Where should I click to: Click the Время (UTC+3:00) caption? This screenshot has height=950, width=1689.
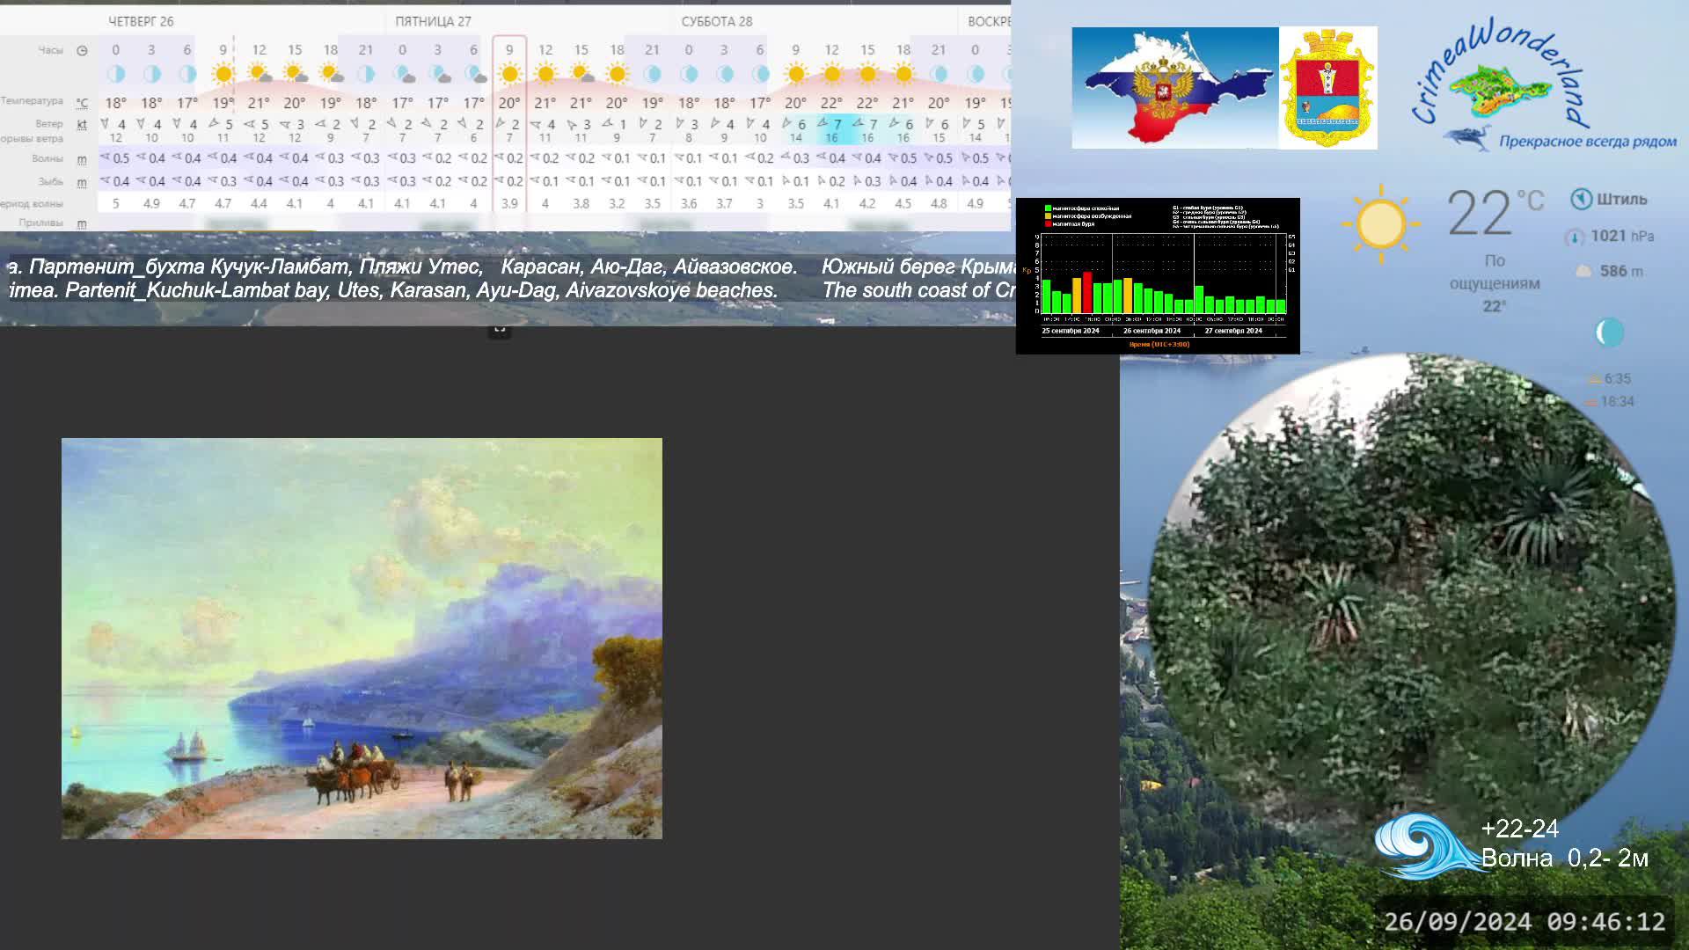tap(1159, 345)
